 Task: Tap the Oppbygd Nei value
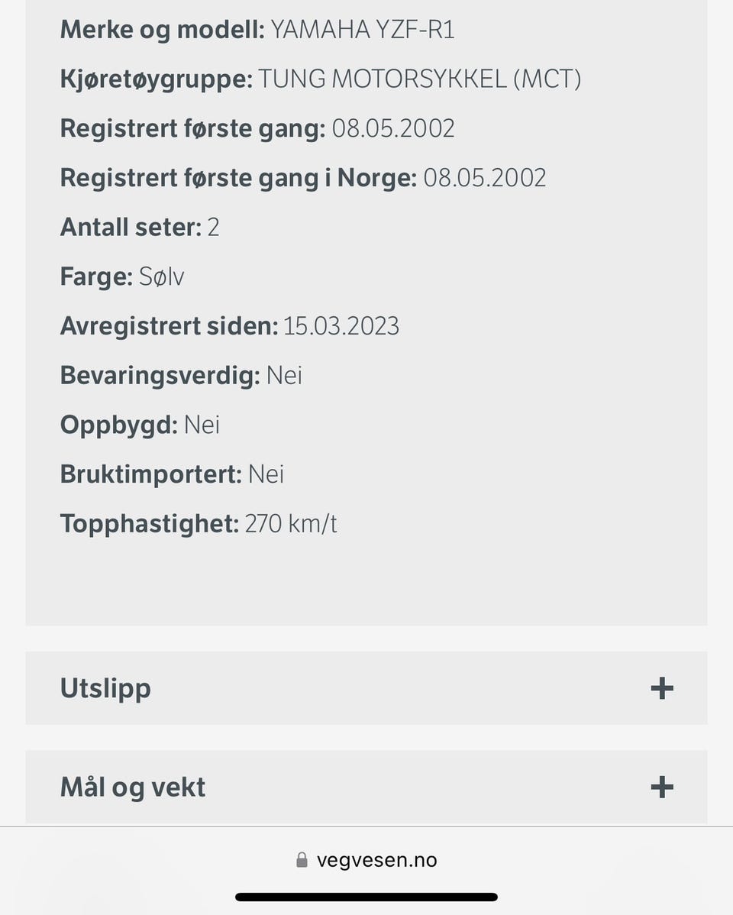tap(202, 425)
